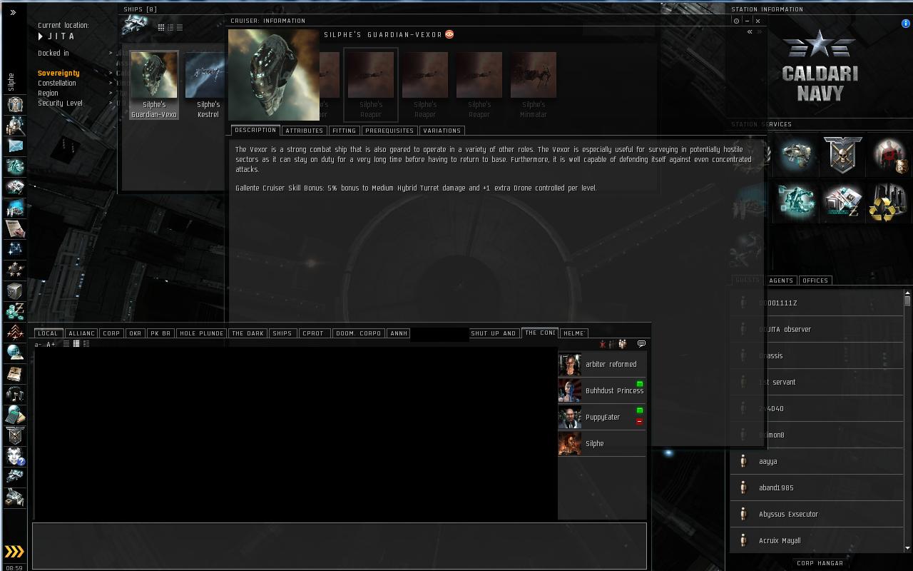Open the document journal icon in the sidebar
Screen dimensions: 913x571
pyautogui.click(x=15, y=228)
